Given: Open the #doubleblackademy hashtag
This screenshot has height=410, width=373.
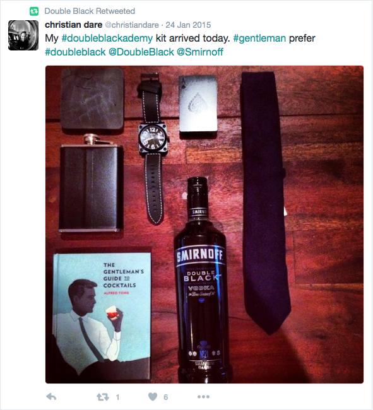Looking at the screenshot, I should (x=107, y=38).
